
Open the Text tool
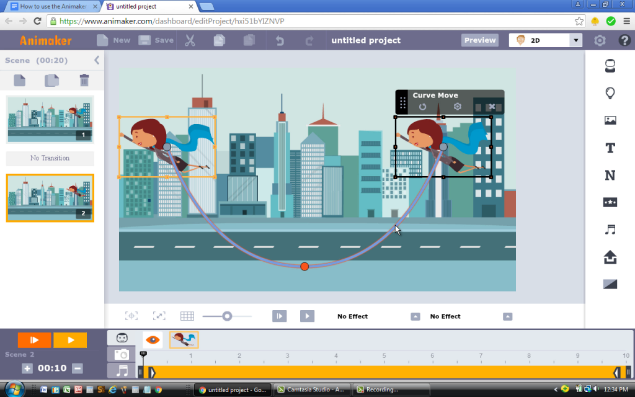(x=610, y=148)
